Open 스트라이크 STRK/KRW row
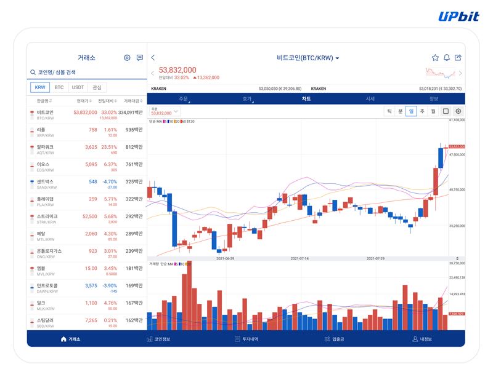The width and height of the screenshot is (493, 377). [87, 219]
